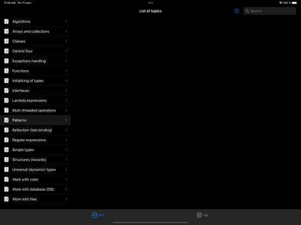Tap the Lambda expressions document icon

pos(7,101)
